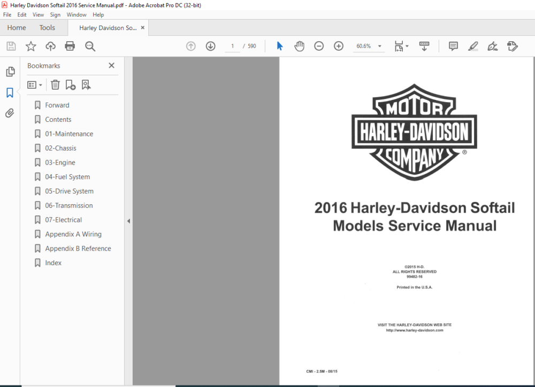The width and height of the screenshot is (535, 387).
Task: Select the highlight text pen tool
Action: click(x=473, y=46)
